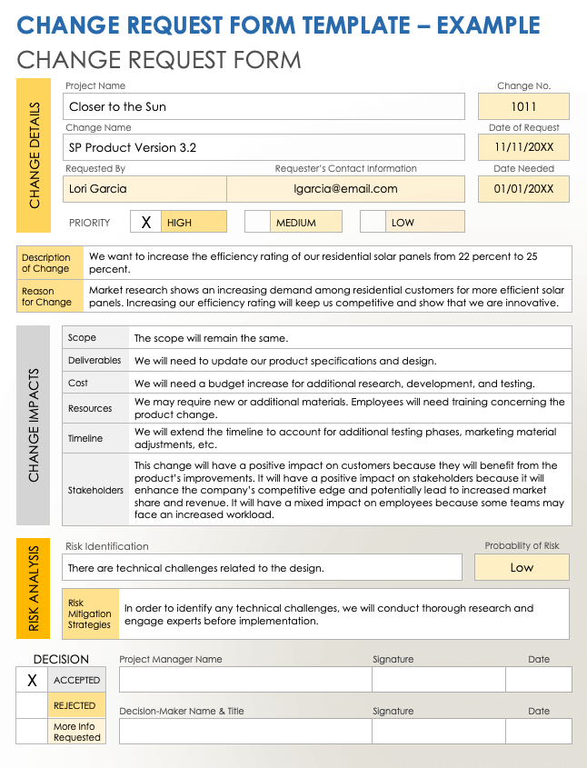This screenshot has width=587, height=768.
Task: Click the Project Manager Name field
Action: coord(244,680)
